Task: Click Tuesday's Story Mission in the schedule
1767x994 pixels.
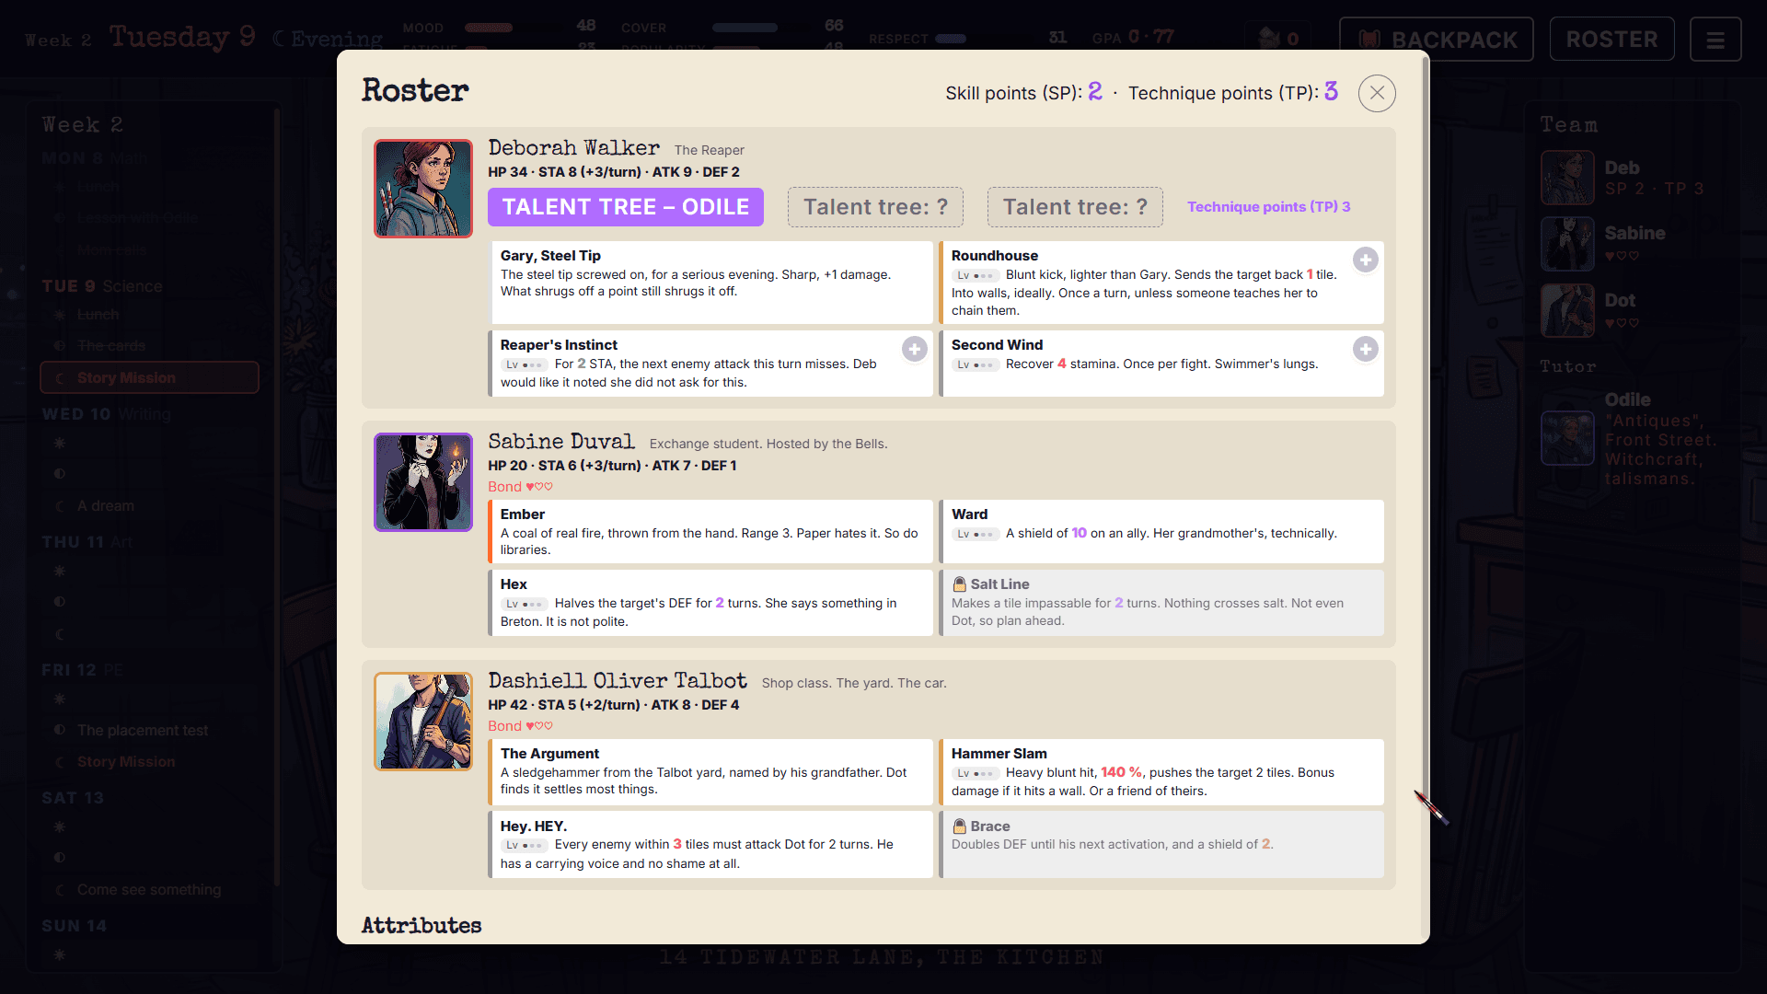Action: coord(149,377)
